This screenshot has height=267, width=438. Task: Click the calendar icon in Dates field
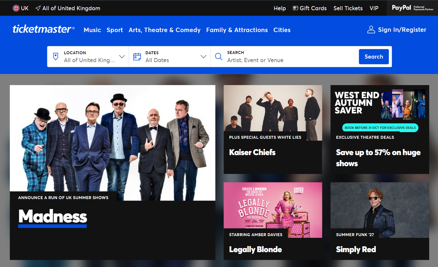pos(137,57)
